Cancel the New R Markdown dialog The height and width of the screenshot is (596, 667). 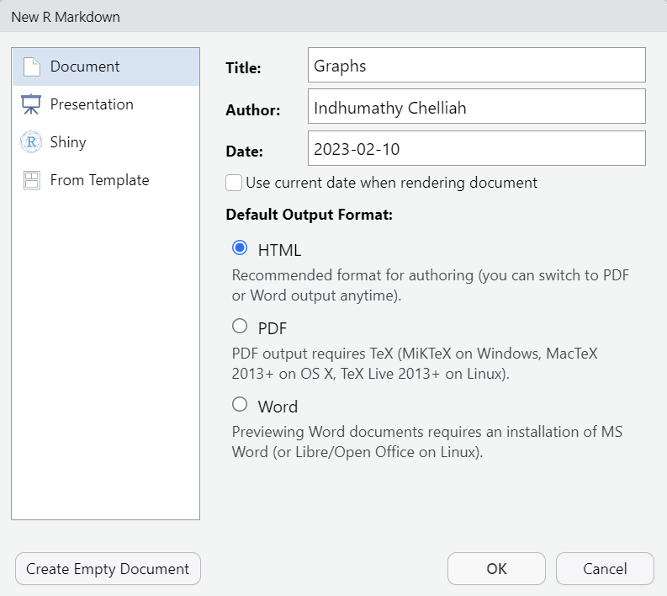tap(605, 569)
